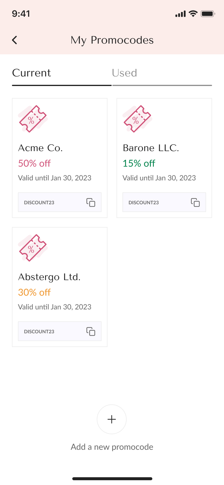Tap the Acme Co. coupon ticket icon

33,119
